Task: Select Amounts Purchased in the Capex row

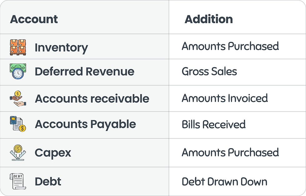Action: (230, 153)
